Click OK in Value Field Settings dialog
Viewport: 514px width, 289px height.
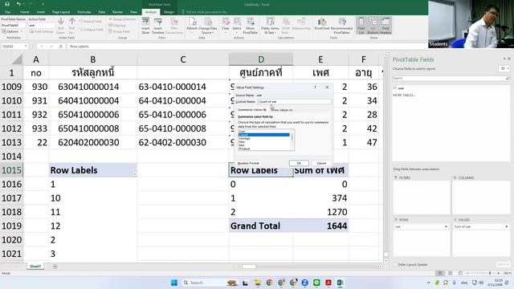[x=299, y=163]
